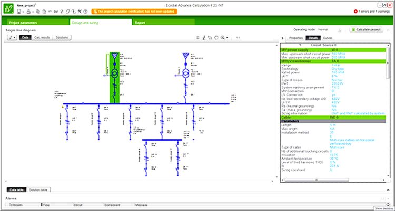Viewport: 395px width, 211px height.
Task: Click the crossed tools settings icon
Action: click(80, 12)
